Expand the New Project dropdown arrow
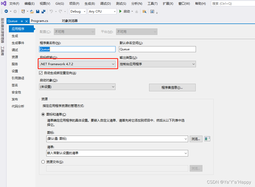This screenshot has width=255, height=187. click(x=28, y=11)
